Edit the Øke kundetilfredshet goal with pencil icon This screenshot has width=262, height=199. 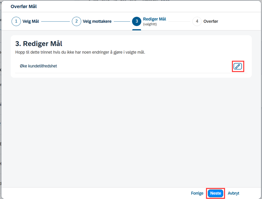click(238, 66)
